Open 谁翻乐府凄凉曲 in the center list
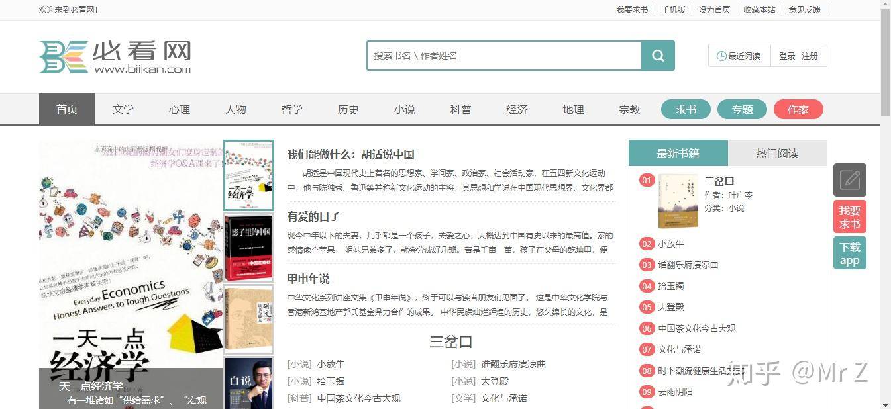This screenshot has height=409, width=891. tap(513, 364)
